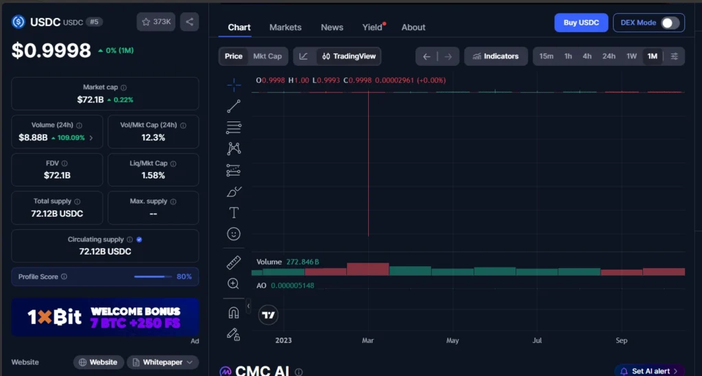Open the chart settings sliders icon
The width and height of the screenshot is (702, 376).
[x=675, y=56]
